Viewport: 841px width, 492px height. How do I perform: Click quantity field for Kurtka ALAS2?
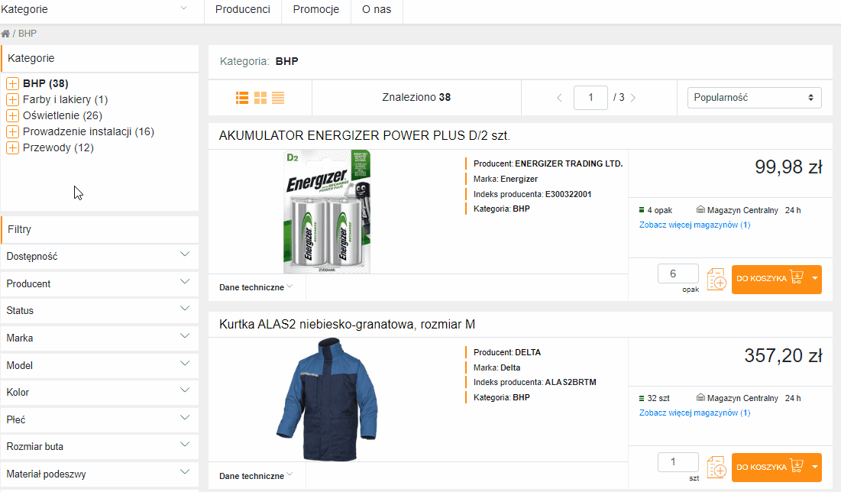[678, 462]
